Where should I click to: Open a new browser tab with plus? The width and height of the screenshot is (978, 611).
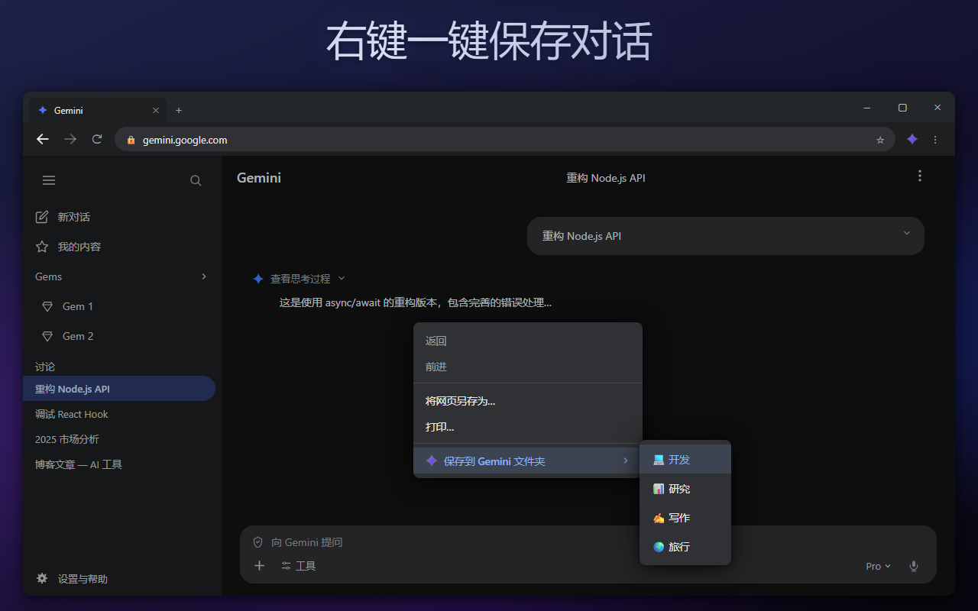click(179, 110)
